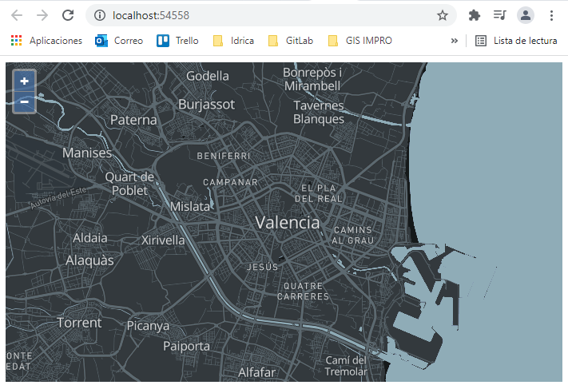
Task: Open Lista de lectura reading list
Action: [x=517, y=41]
